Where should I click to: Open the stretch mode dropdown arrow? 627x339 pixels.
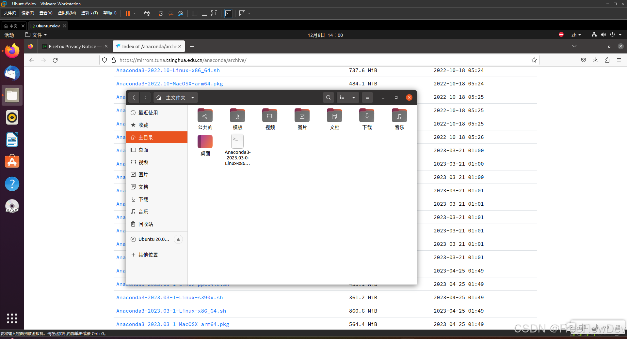click(249, 13)
